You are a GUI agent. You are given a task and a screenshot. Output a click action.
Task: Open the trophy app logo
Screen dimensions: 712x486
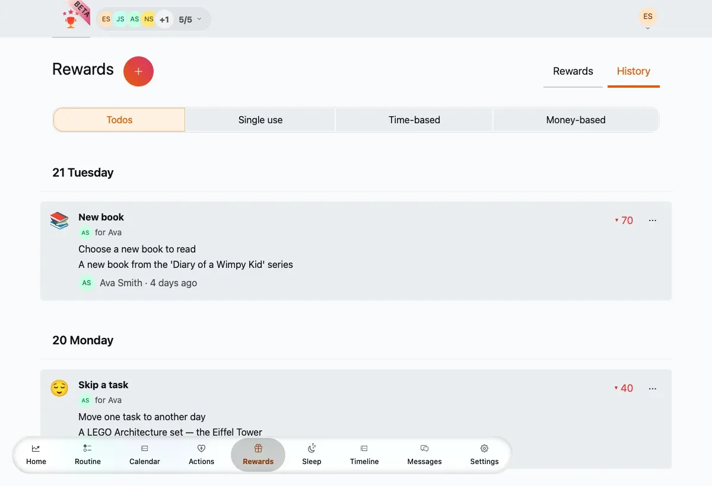(x=72, y=18)
